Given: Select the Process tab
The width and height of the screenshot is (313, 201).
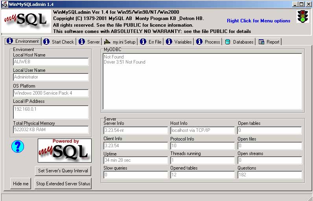Looking at the screenshot, I should [208, 42].
